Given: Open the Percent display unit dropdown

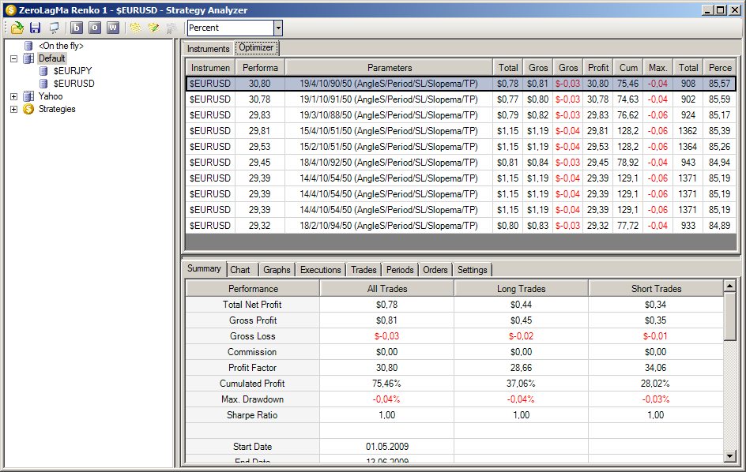Looking at the screenshot, I should 278,28.
